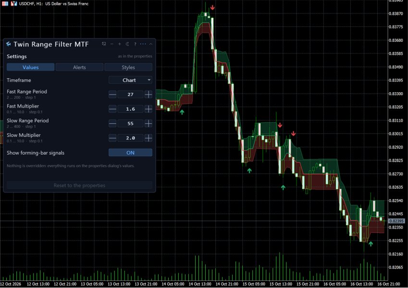This screenshot has height=288, width=408.
Task: Toggle Show forming-bar signals ON switch
Action: (130, 153)
